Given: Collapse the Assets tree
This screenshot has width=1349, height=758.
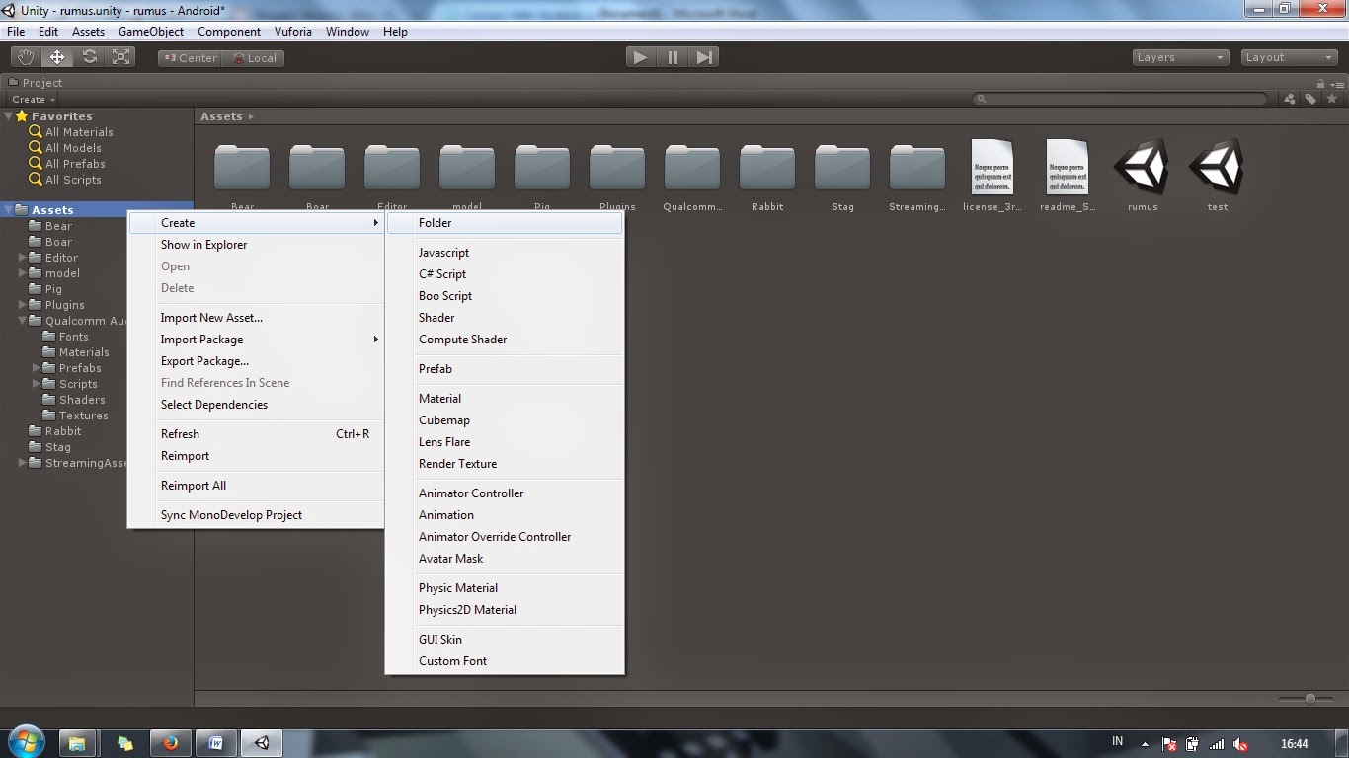Looking at the screenshot, I should tap(8, 210).
